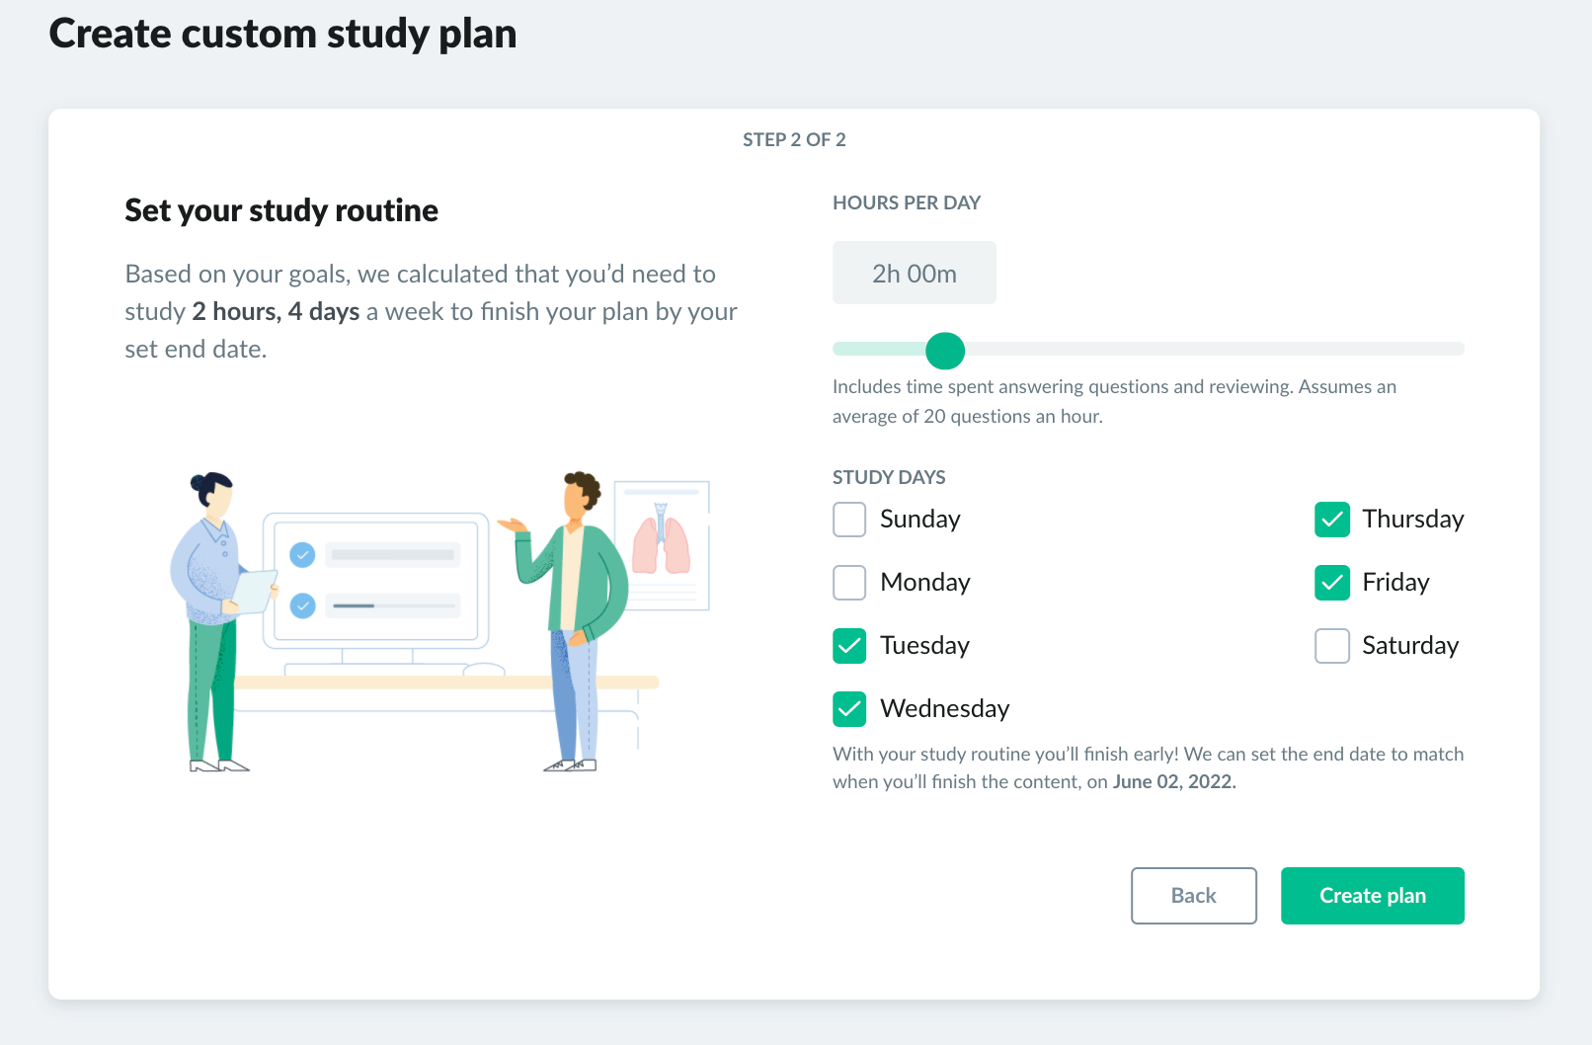Click the HOURS PER DAY section label
The image size is (1592, 1045).
point(907,202)
